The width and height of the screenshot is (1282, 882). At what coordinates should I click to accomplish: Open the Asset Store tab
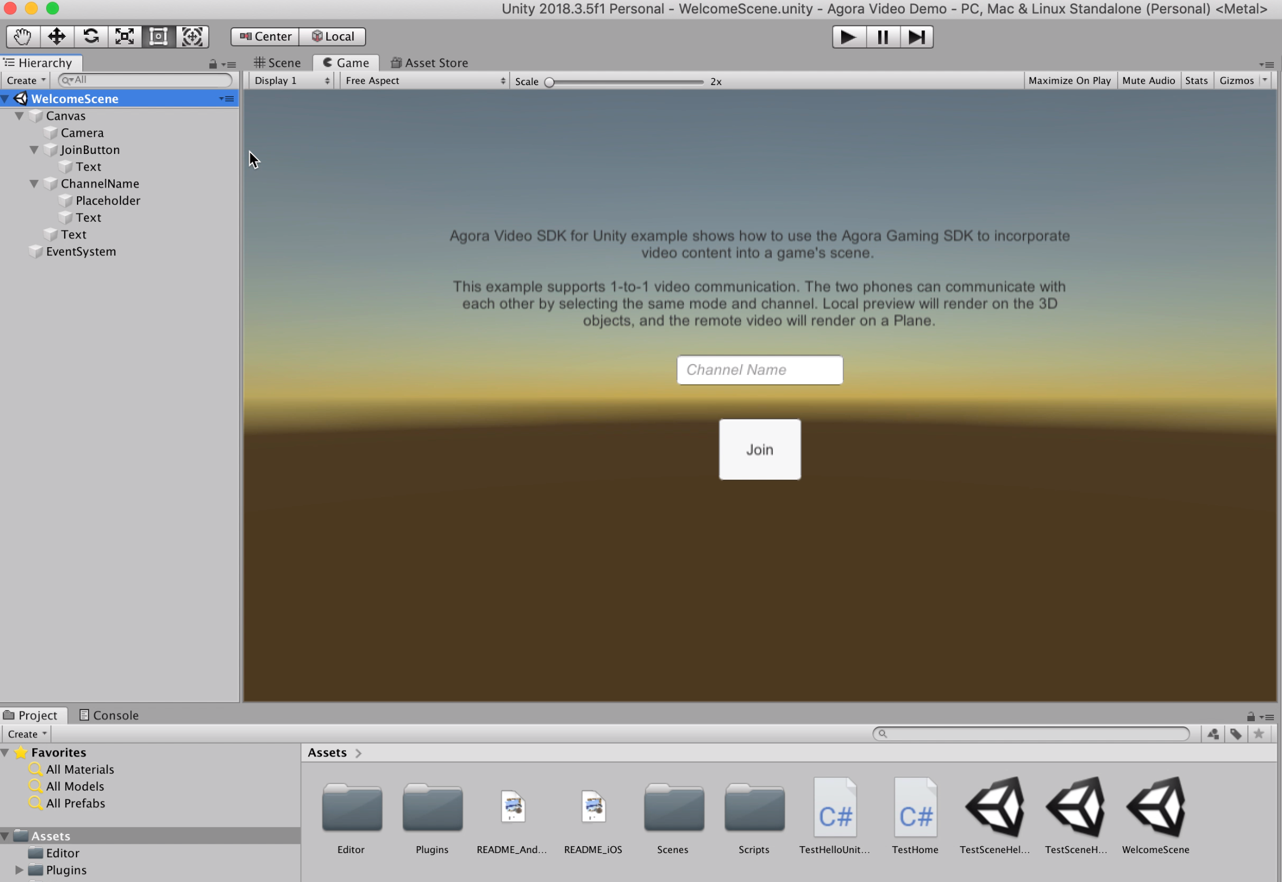[430, 63]
